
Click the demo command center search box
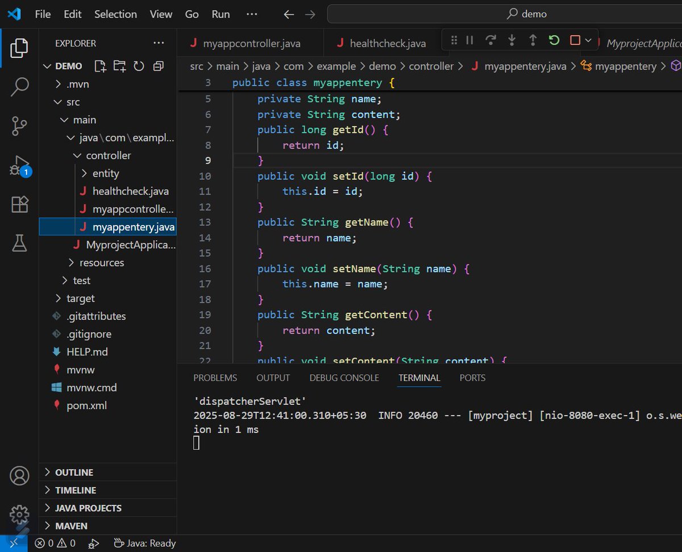505,14
